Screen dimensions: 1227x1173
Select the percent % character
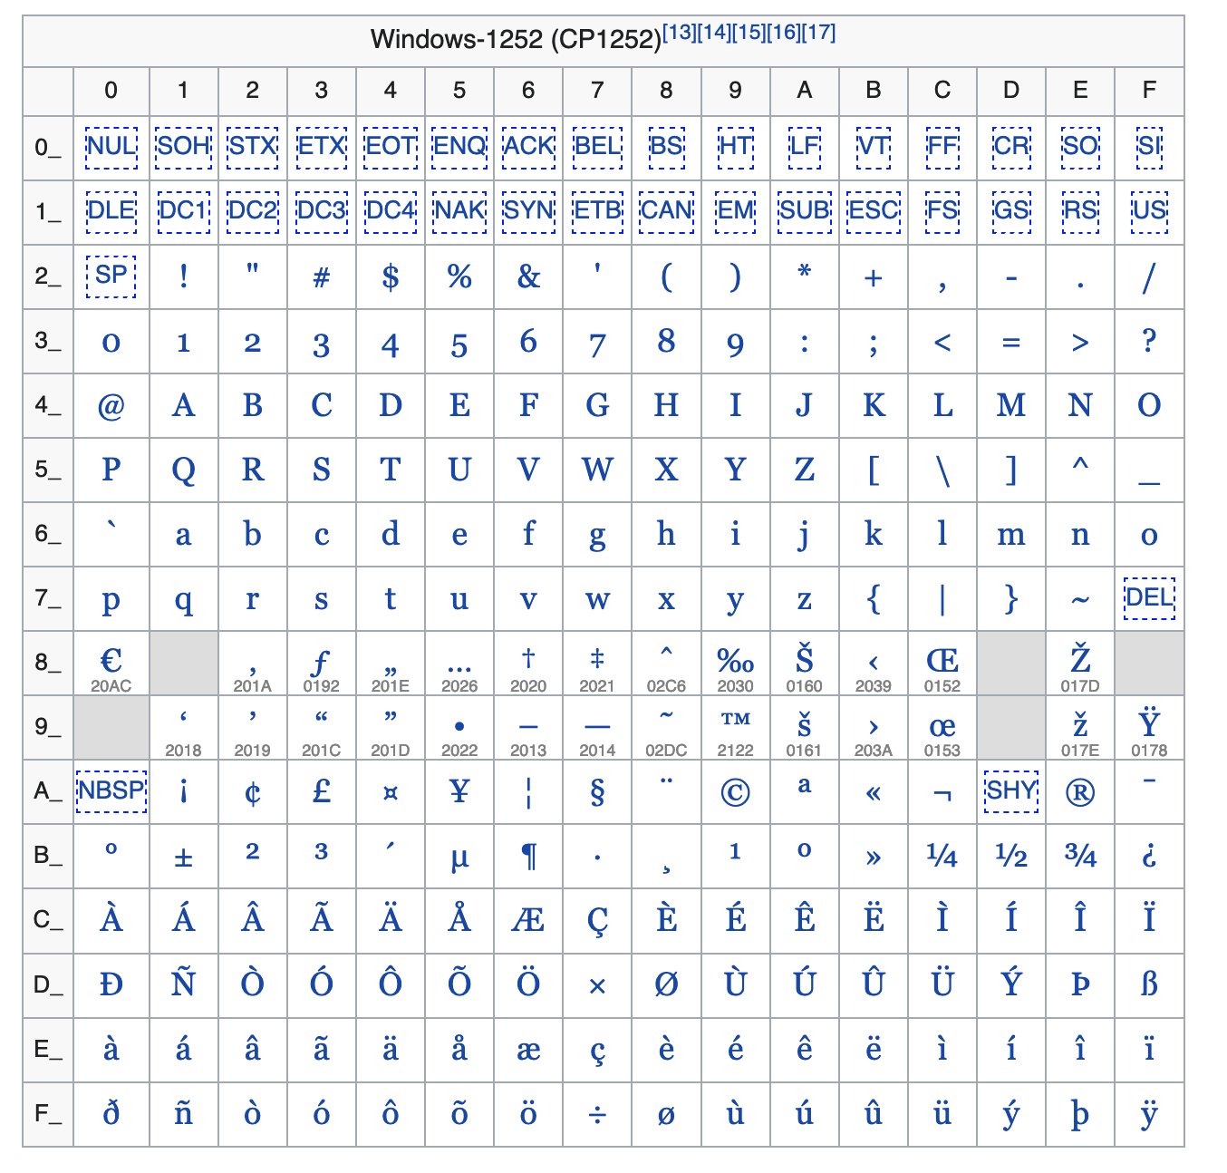(459, 276)
